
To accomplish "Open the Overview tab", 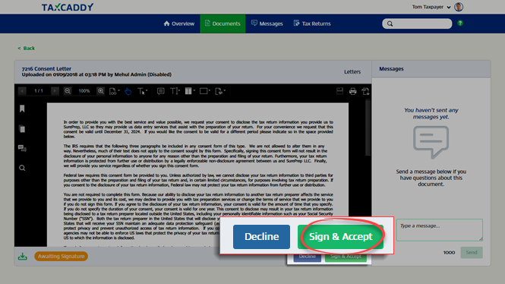I will (178, 24).
